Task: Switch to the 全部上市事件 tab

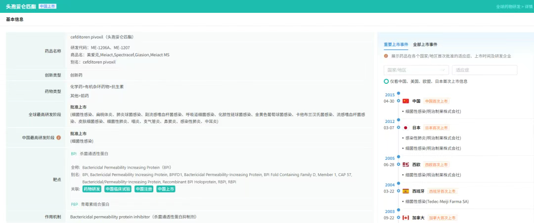Action: click(x=425, y=44)
